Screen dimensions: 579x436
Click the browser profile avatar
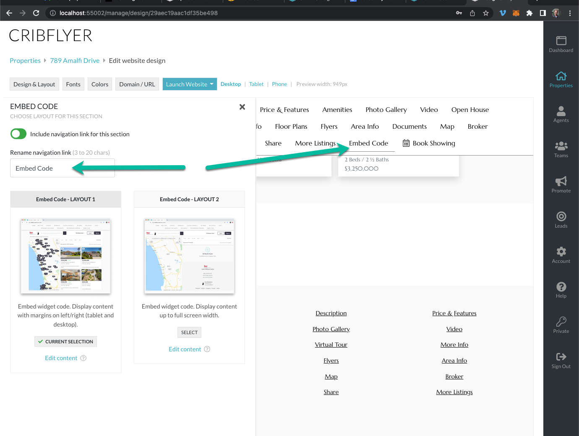click(556, 13)
